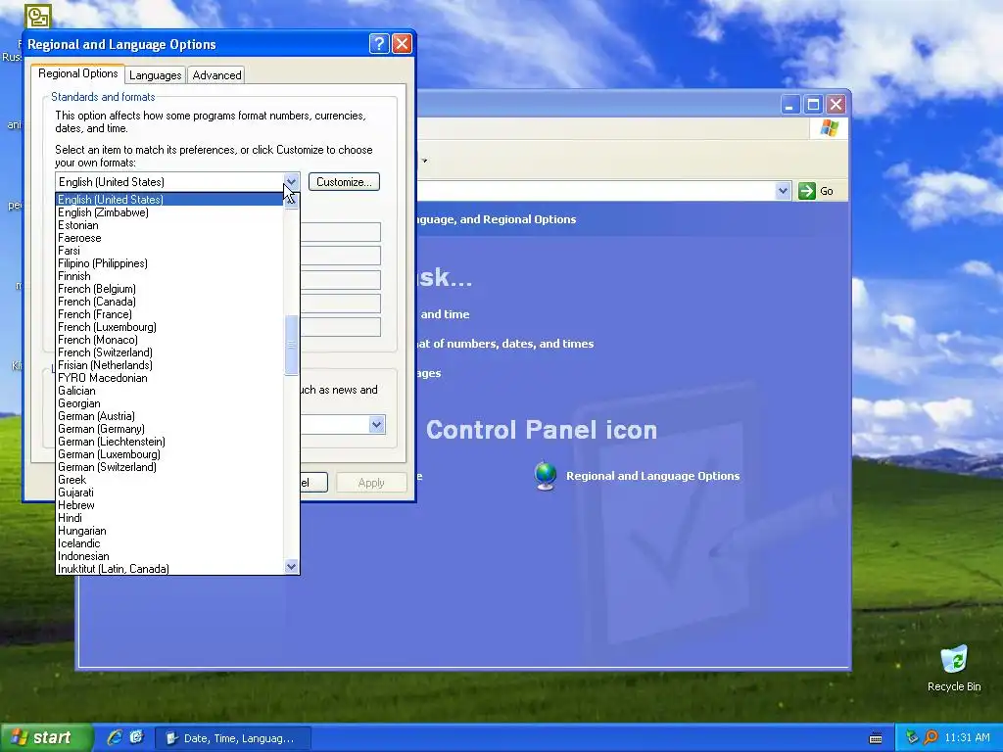1003x752 pixels.
Task: Select French (France) in the list
Action: [x=169, y=314]
